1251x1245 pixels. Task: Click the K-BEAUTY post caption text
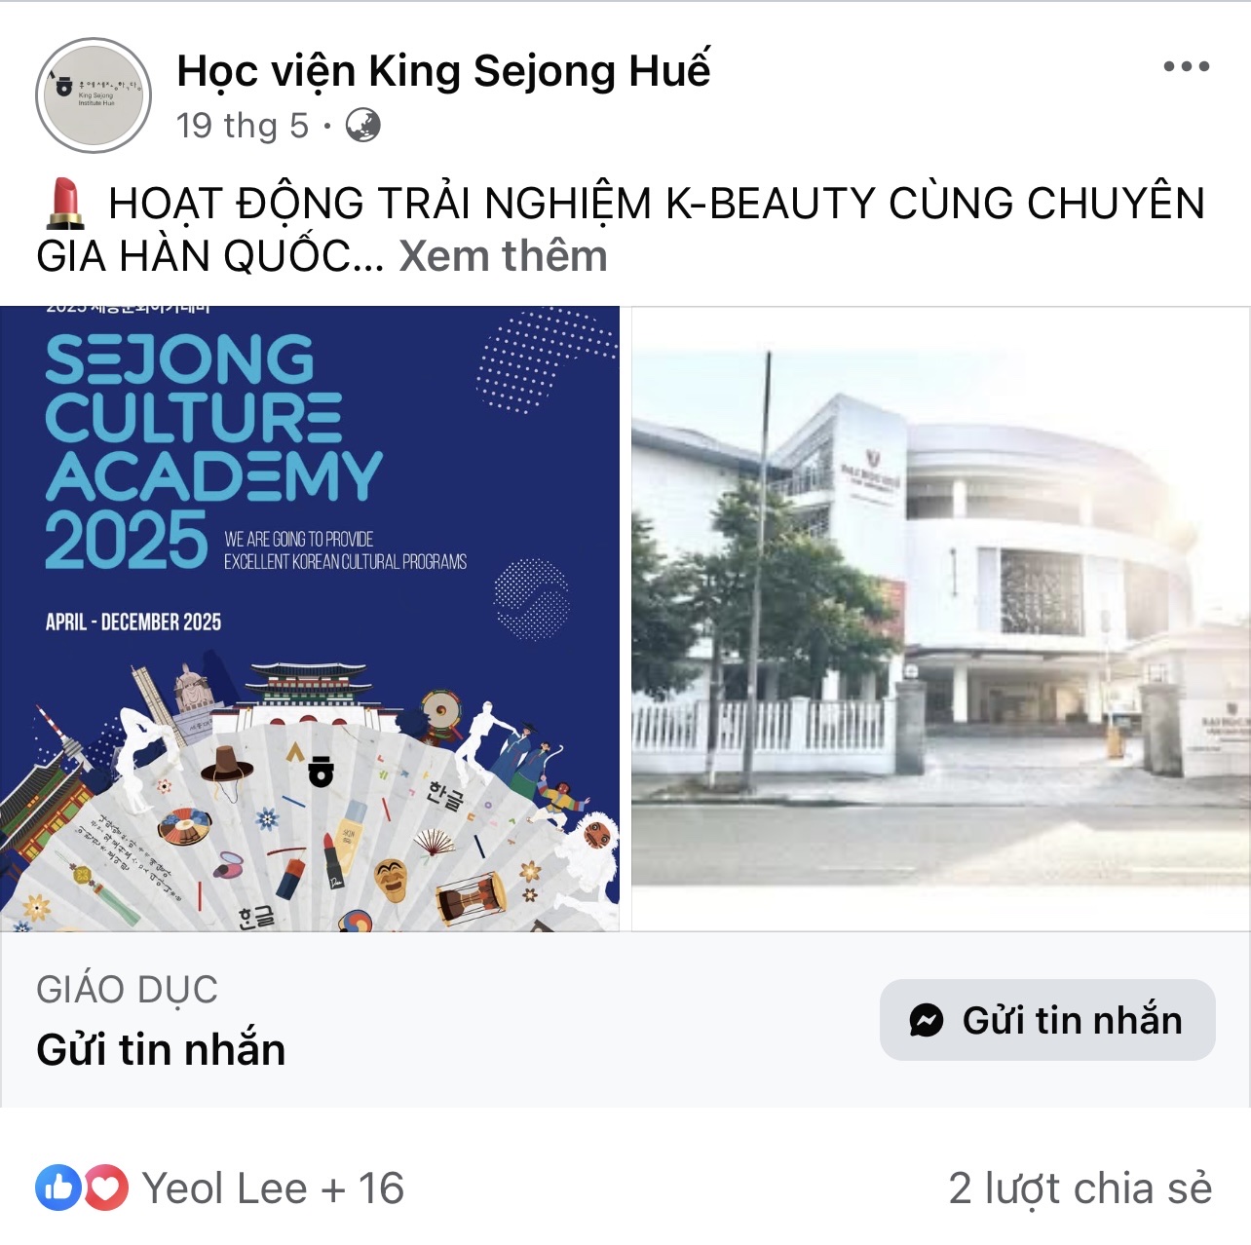621,229
